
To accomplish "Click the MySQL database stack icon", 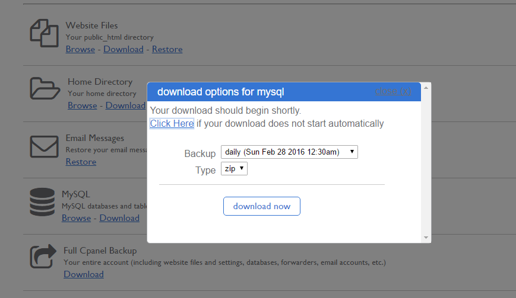I will (x=42, y=202).
